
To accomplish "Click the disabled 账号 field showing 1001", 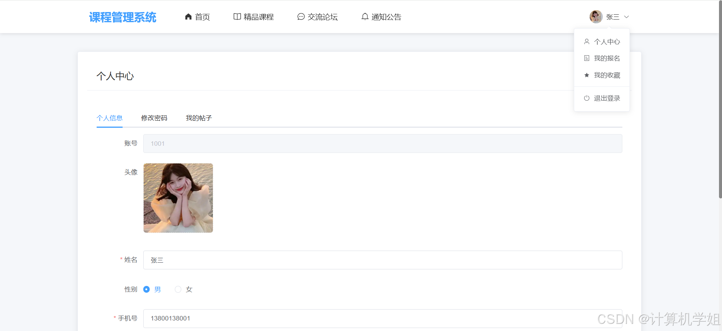I will click(x=383, y=144).
